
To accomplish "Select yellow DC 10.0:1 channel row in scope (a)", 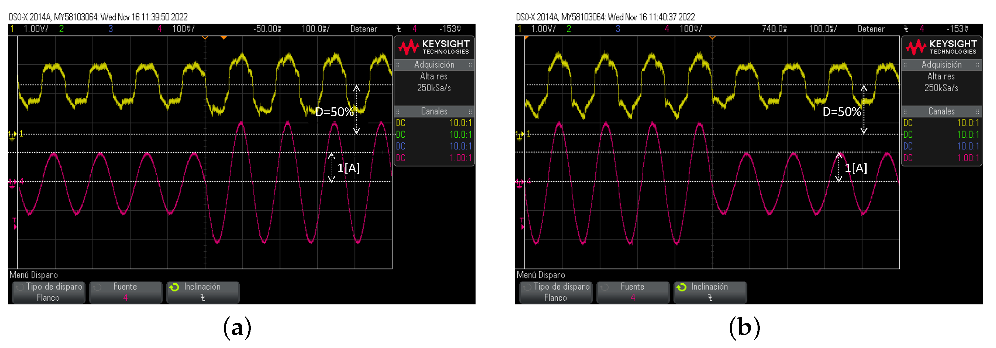I will (x=434, y=123).
